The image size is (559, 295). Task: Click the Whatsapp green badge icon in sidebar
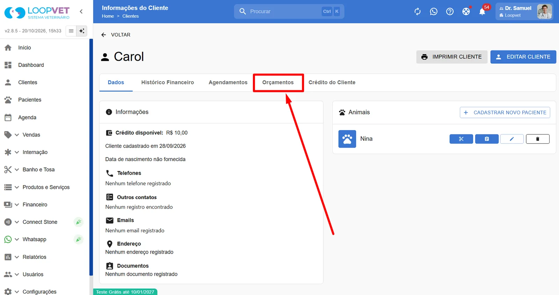pyautogui.click(x=79, y=239)
